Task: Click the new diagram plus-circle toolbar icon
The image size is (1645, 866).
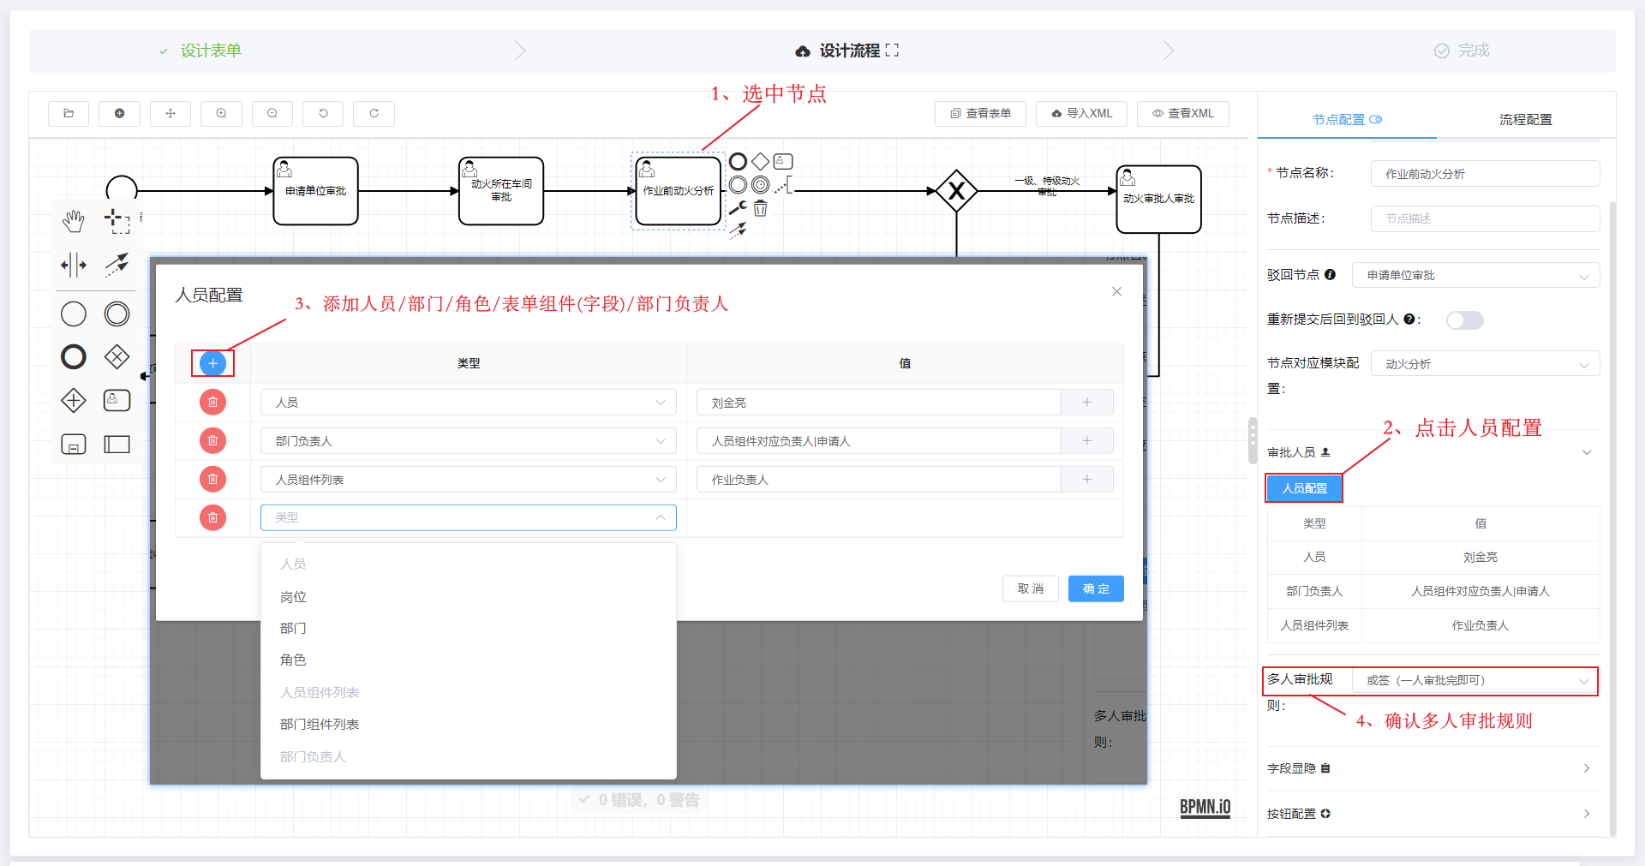Action: click(119, 113)
